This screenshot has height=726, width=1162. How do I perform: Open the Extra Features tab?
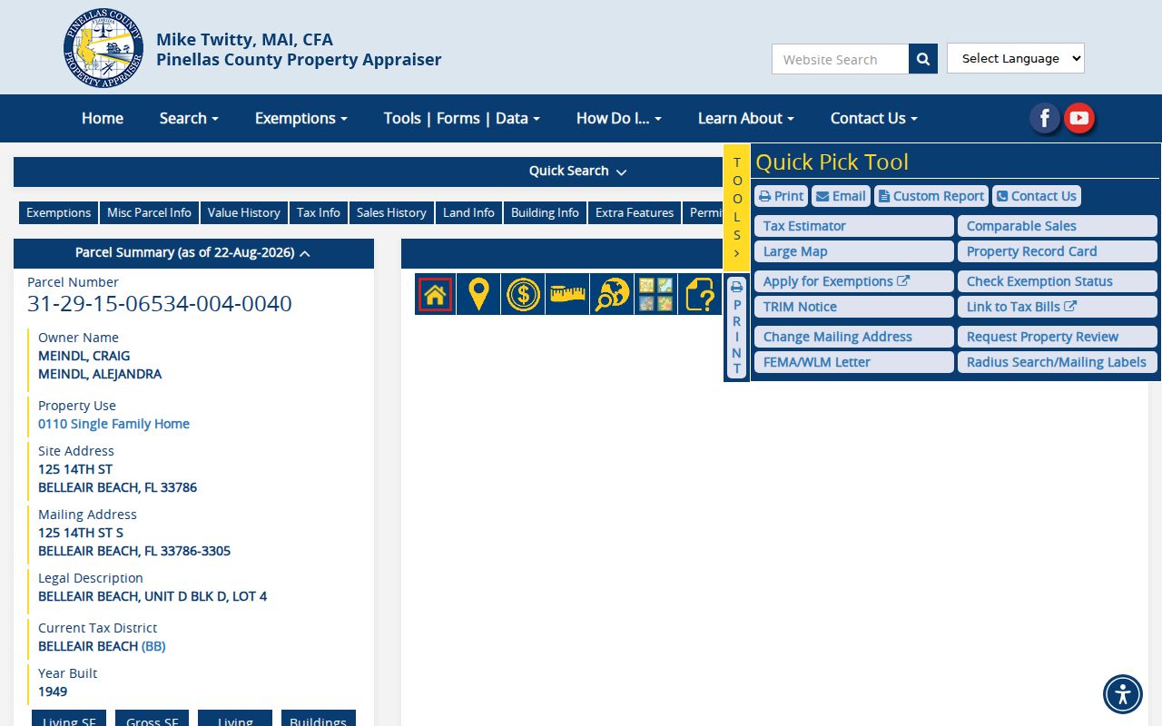635,212
